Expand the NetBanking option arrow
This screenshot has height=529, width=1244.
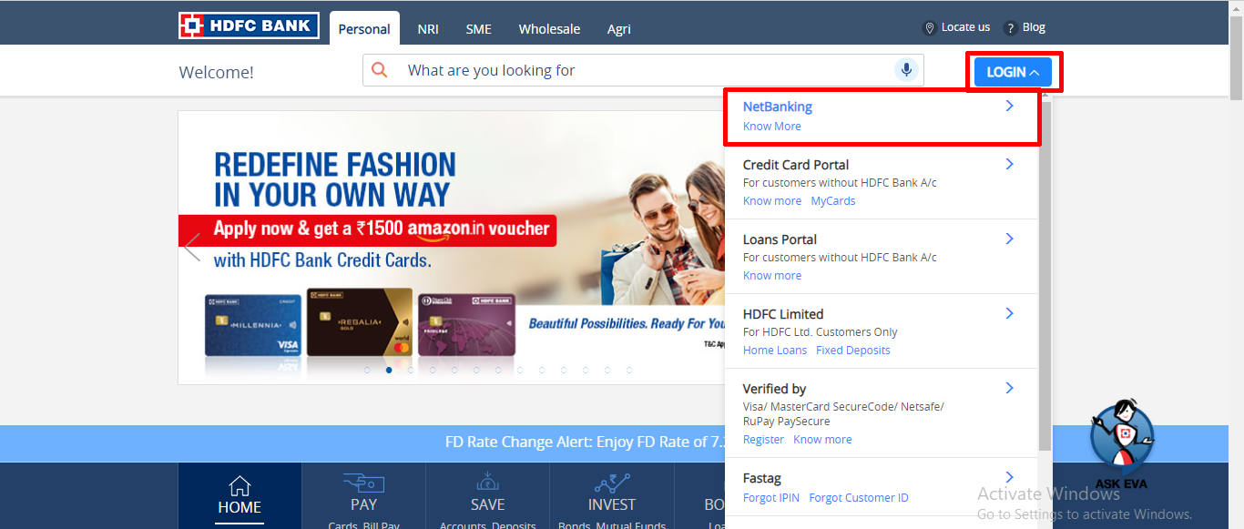point(1008,106)
